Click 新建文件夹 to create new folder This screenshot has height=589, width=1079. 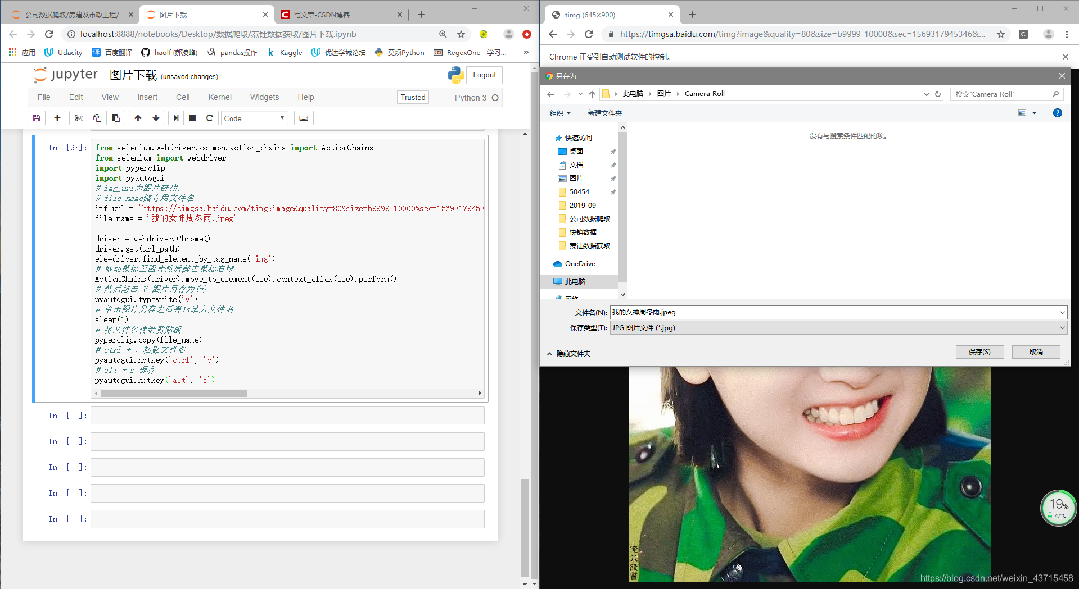click(604, 113)
